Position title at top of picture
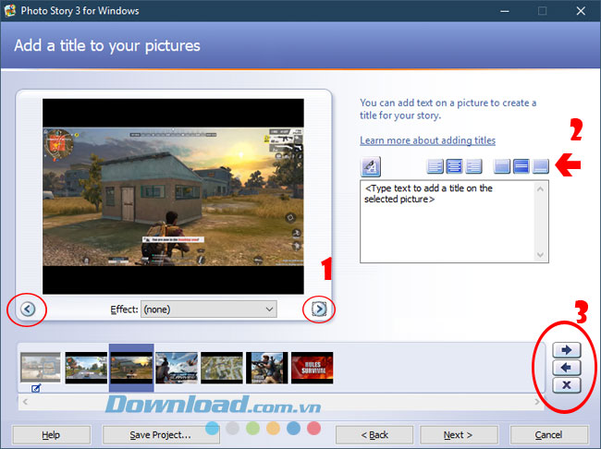Screen dimensions: 601x449 502,166
